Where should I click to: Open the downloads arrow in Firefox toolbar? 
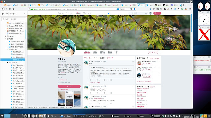pyautogui.click(x=150, y=9)
